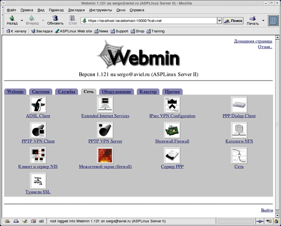Open Сервер PPP modem icon
This screenshot has height=226, width=281.
172,155
